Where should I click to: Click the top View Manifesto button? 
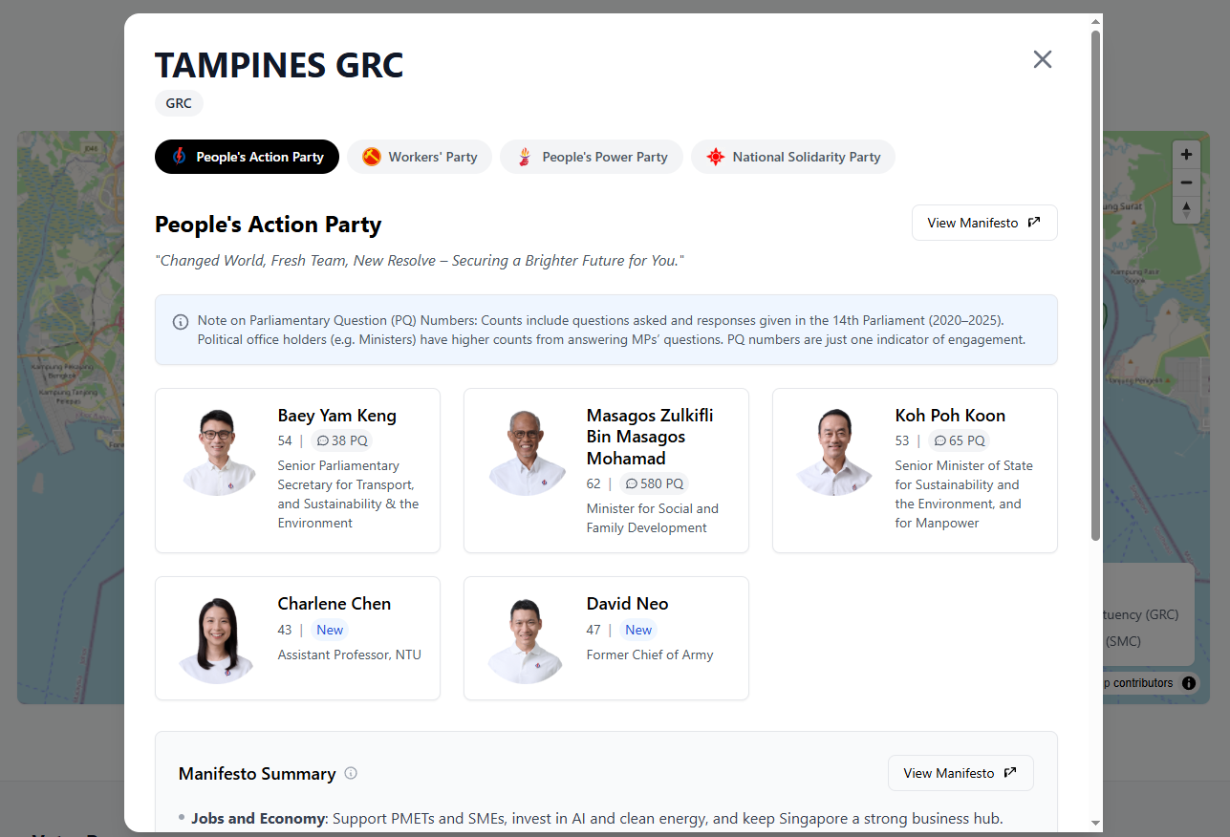[984, 222]
